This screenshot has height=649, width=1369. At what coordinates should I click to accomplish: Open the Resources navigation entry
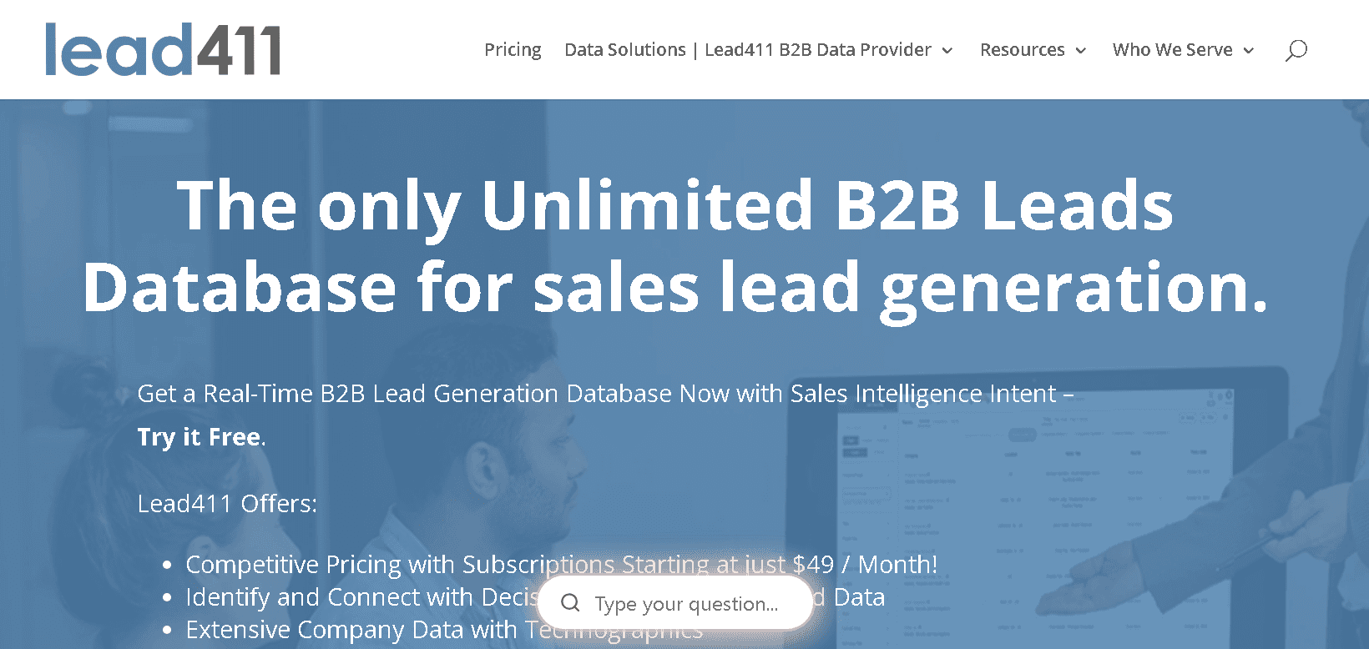[x=1022, y=49]
